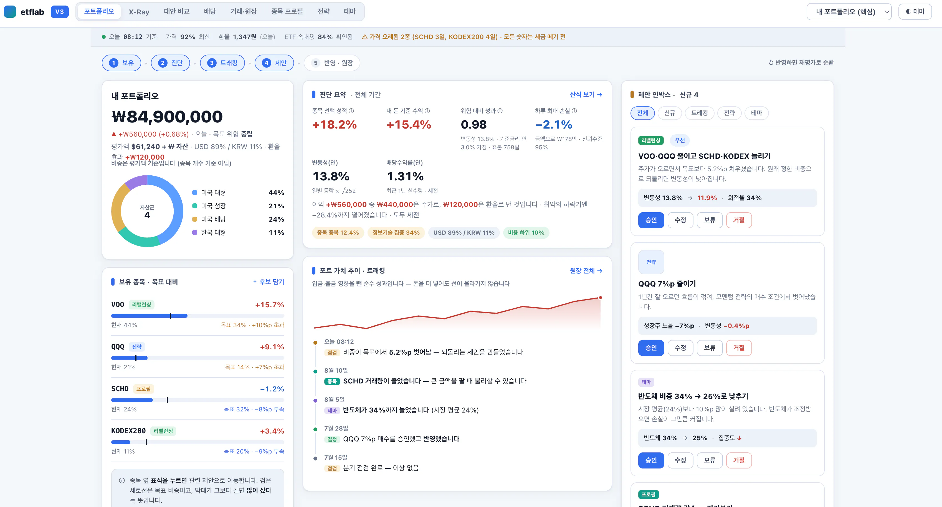Select the 트래킹 filter chip
Viewport: 942px width, 507px height.
[699, 113]
